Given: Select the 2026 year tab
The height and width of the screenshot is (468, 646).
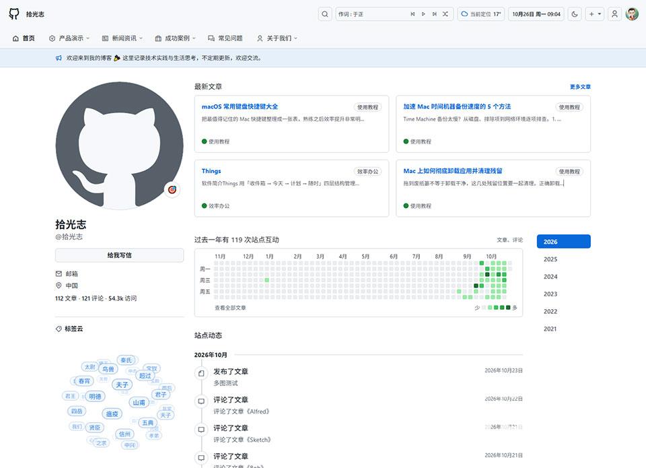Looking at the screenshot, I should point(564,242).
